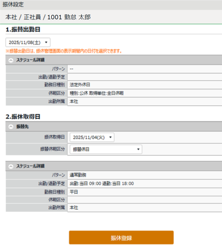
Task: Click the chevron icon beside 振替先
Action: pyautogui.click(x=11, y=126)
